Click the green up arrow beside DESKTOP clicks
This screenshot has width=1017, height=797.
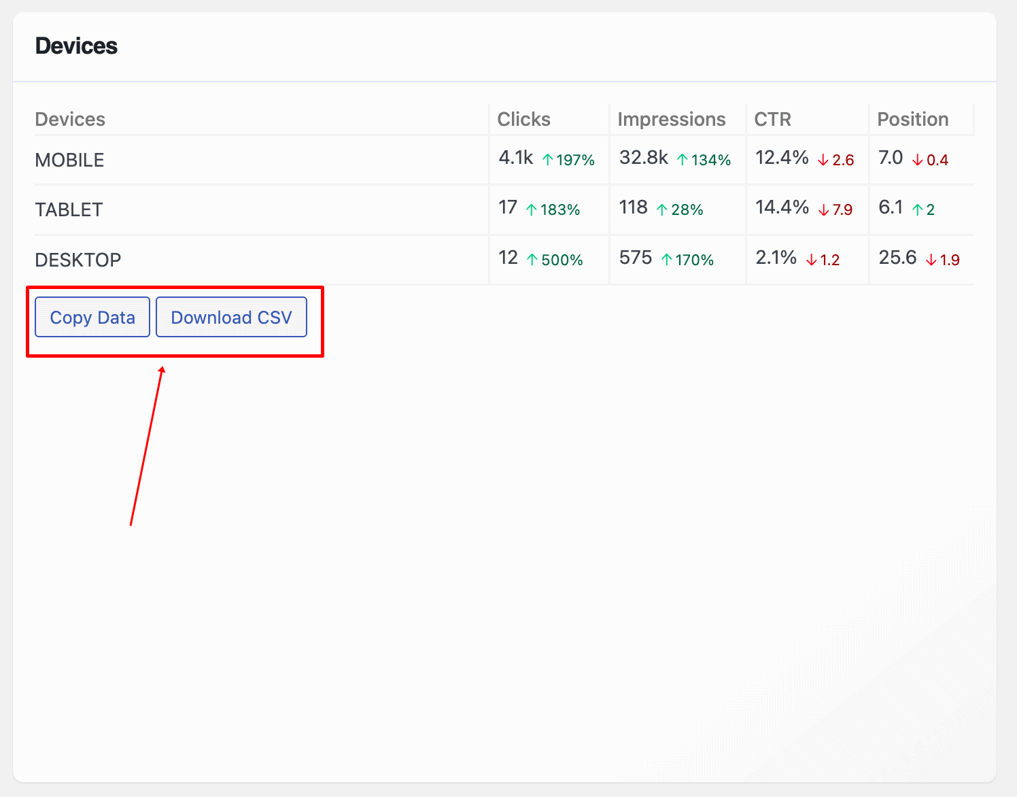coord(531,259)
